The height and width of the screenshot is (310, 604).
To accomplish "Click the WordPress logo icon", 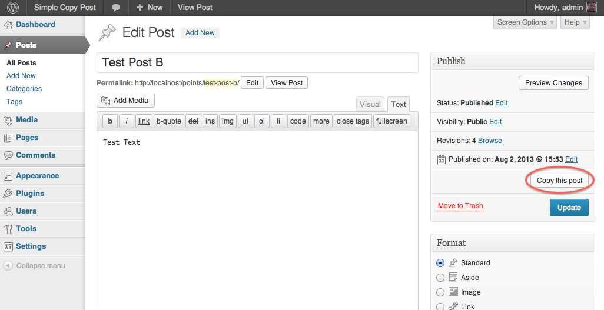I will (13, 7).
